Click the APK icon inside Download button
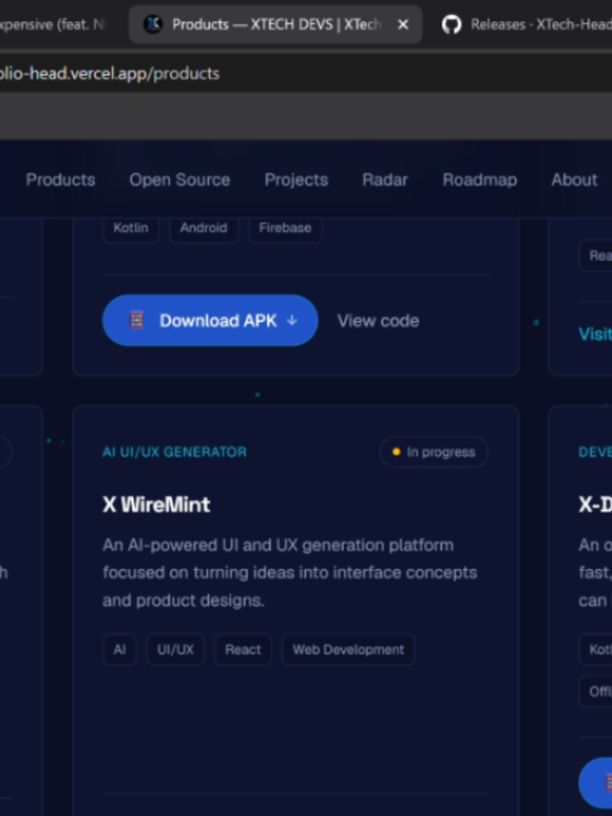Image resolution: width=612 pixels, height=816 pixels. point(137,320)
